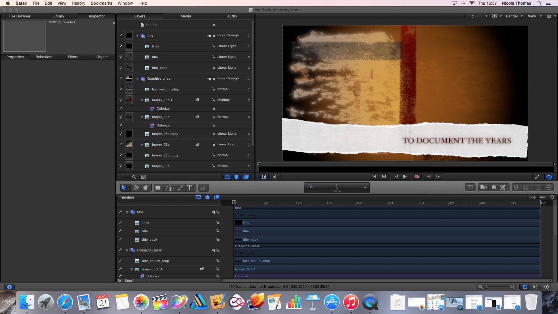
Task: Select the Text tool
Action: tap(189, 188)
